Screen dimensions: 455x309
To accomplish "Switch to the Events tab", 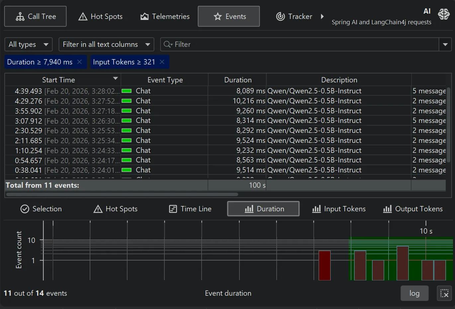I will click(228, 16).
